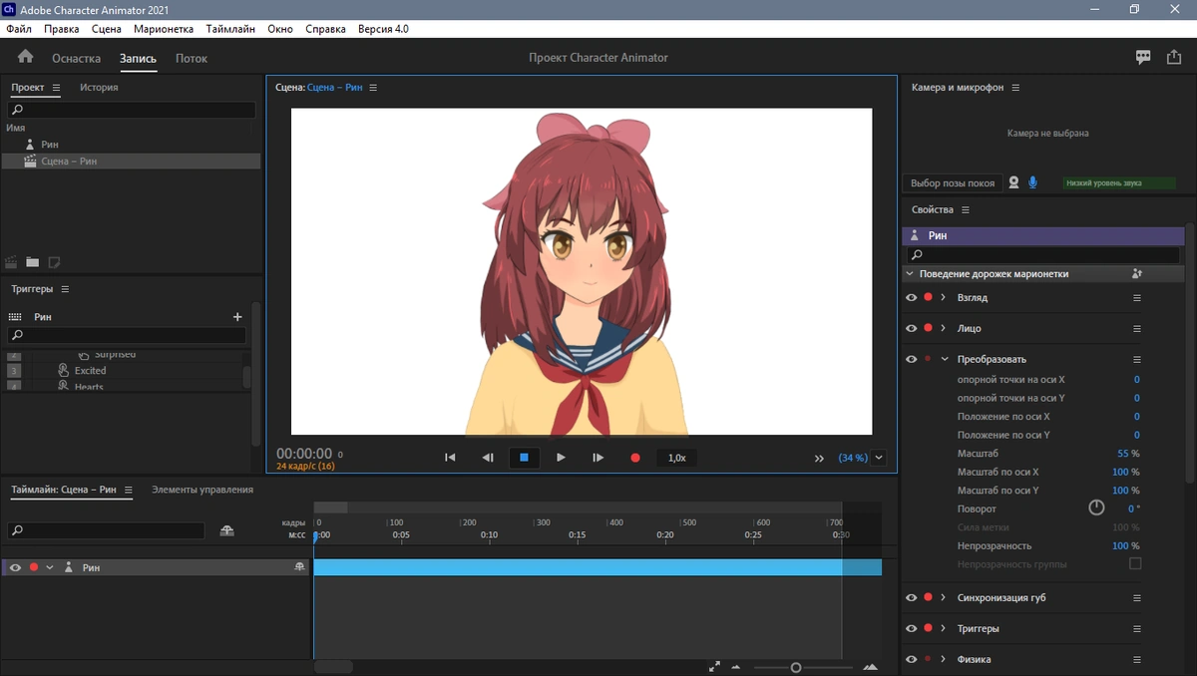This screenshot has width=1197, height=676.
Task: Toggle record arm on Рин timeline track
Action: 33,568
